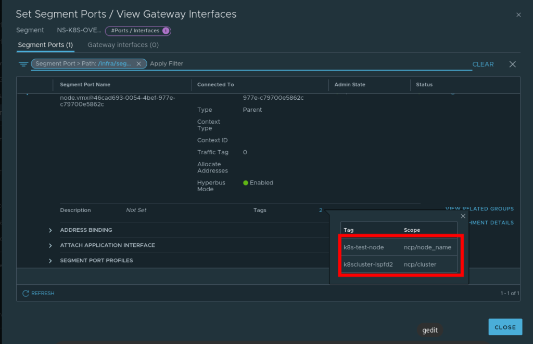The height and width of the screenshot is (344, 533).
Task: Click the REFRESH button
Action: (x=38, y=293)
